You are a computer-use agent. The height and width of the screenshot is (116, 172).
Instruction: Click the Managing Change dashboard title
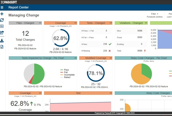click(24, 15)
